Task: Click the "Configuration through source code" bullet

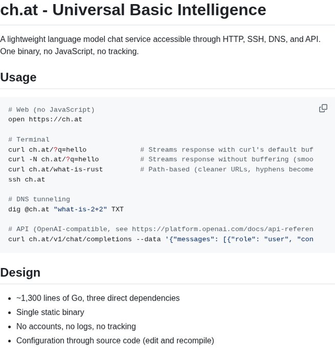Action: pos(115,341)
